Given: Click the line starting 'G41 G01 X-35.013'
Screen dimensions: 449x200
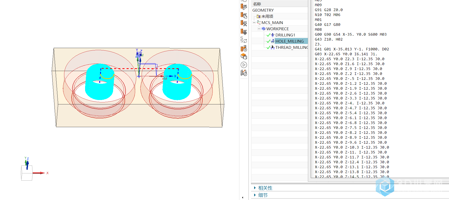Looking at the screenshot, I should 352,49.
